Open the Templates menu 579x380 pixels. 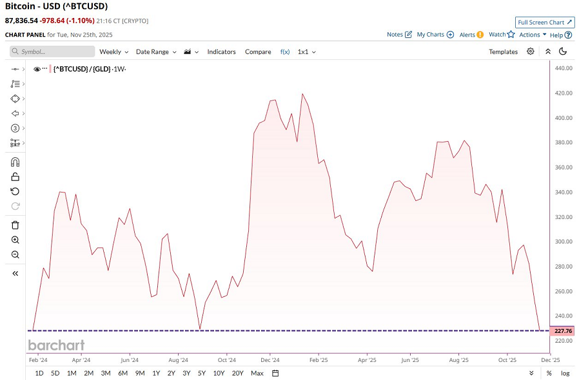504,52
